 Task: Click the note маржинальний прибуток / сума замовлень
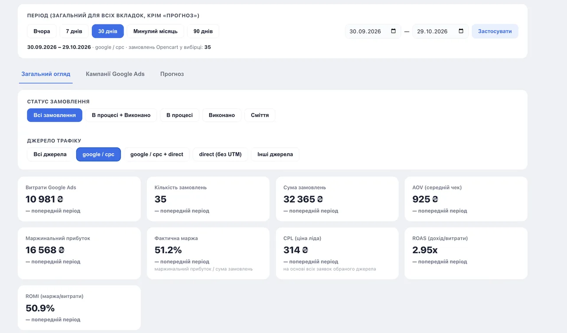click(x=204, y=269)
